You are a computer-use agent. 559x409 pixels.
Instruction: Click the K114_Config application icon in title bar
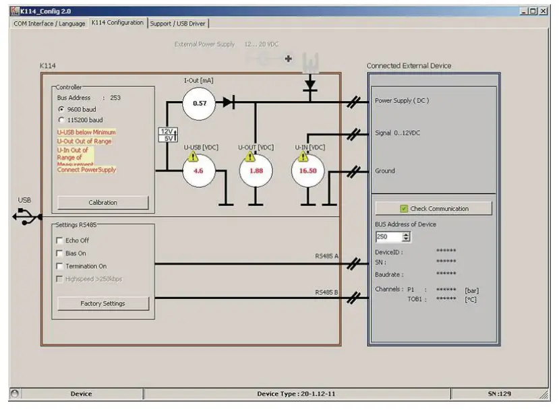coord(14,11)
